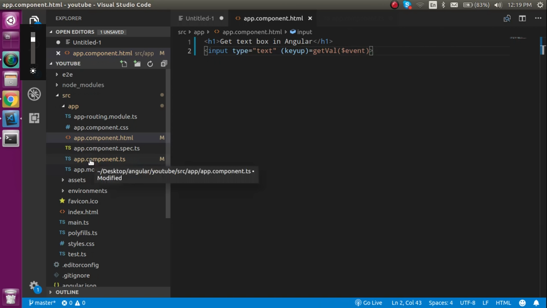Open the editor More Actions ellipsis menu
This screenshot has width=547, height=308.
coord(538,18)
